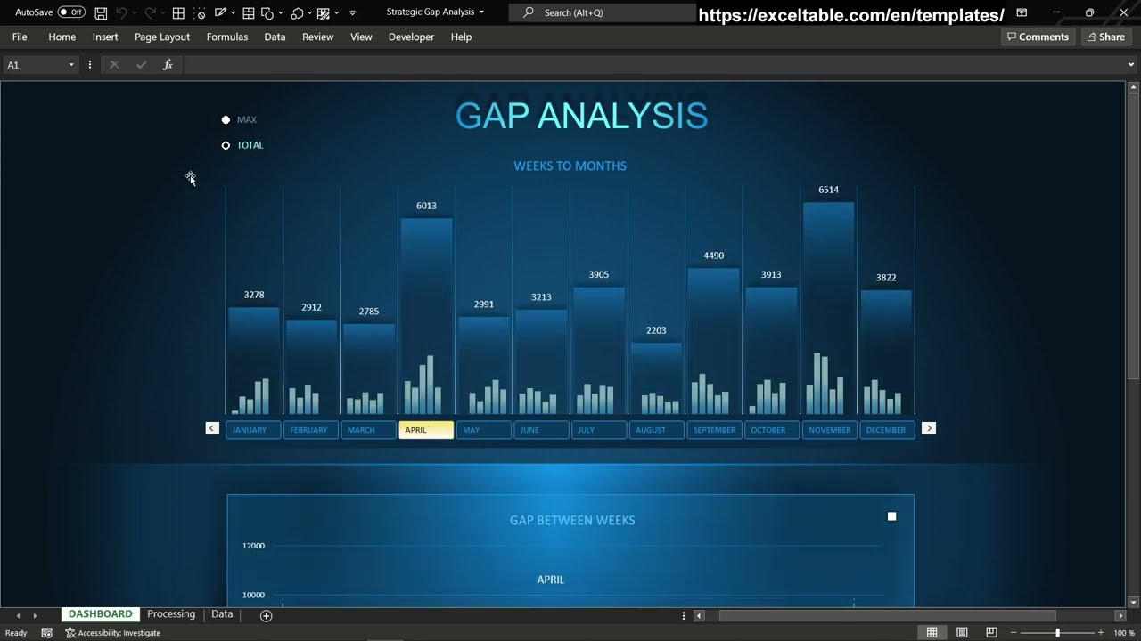This screenshot has width=1141, height=641.
Task: Select the NOVEMBER month button
Action: click(829, 430)
